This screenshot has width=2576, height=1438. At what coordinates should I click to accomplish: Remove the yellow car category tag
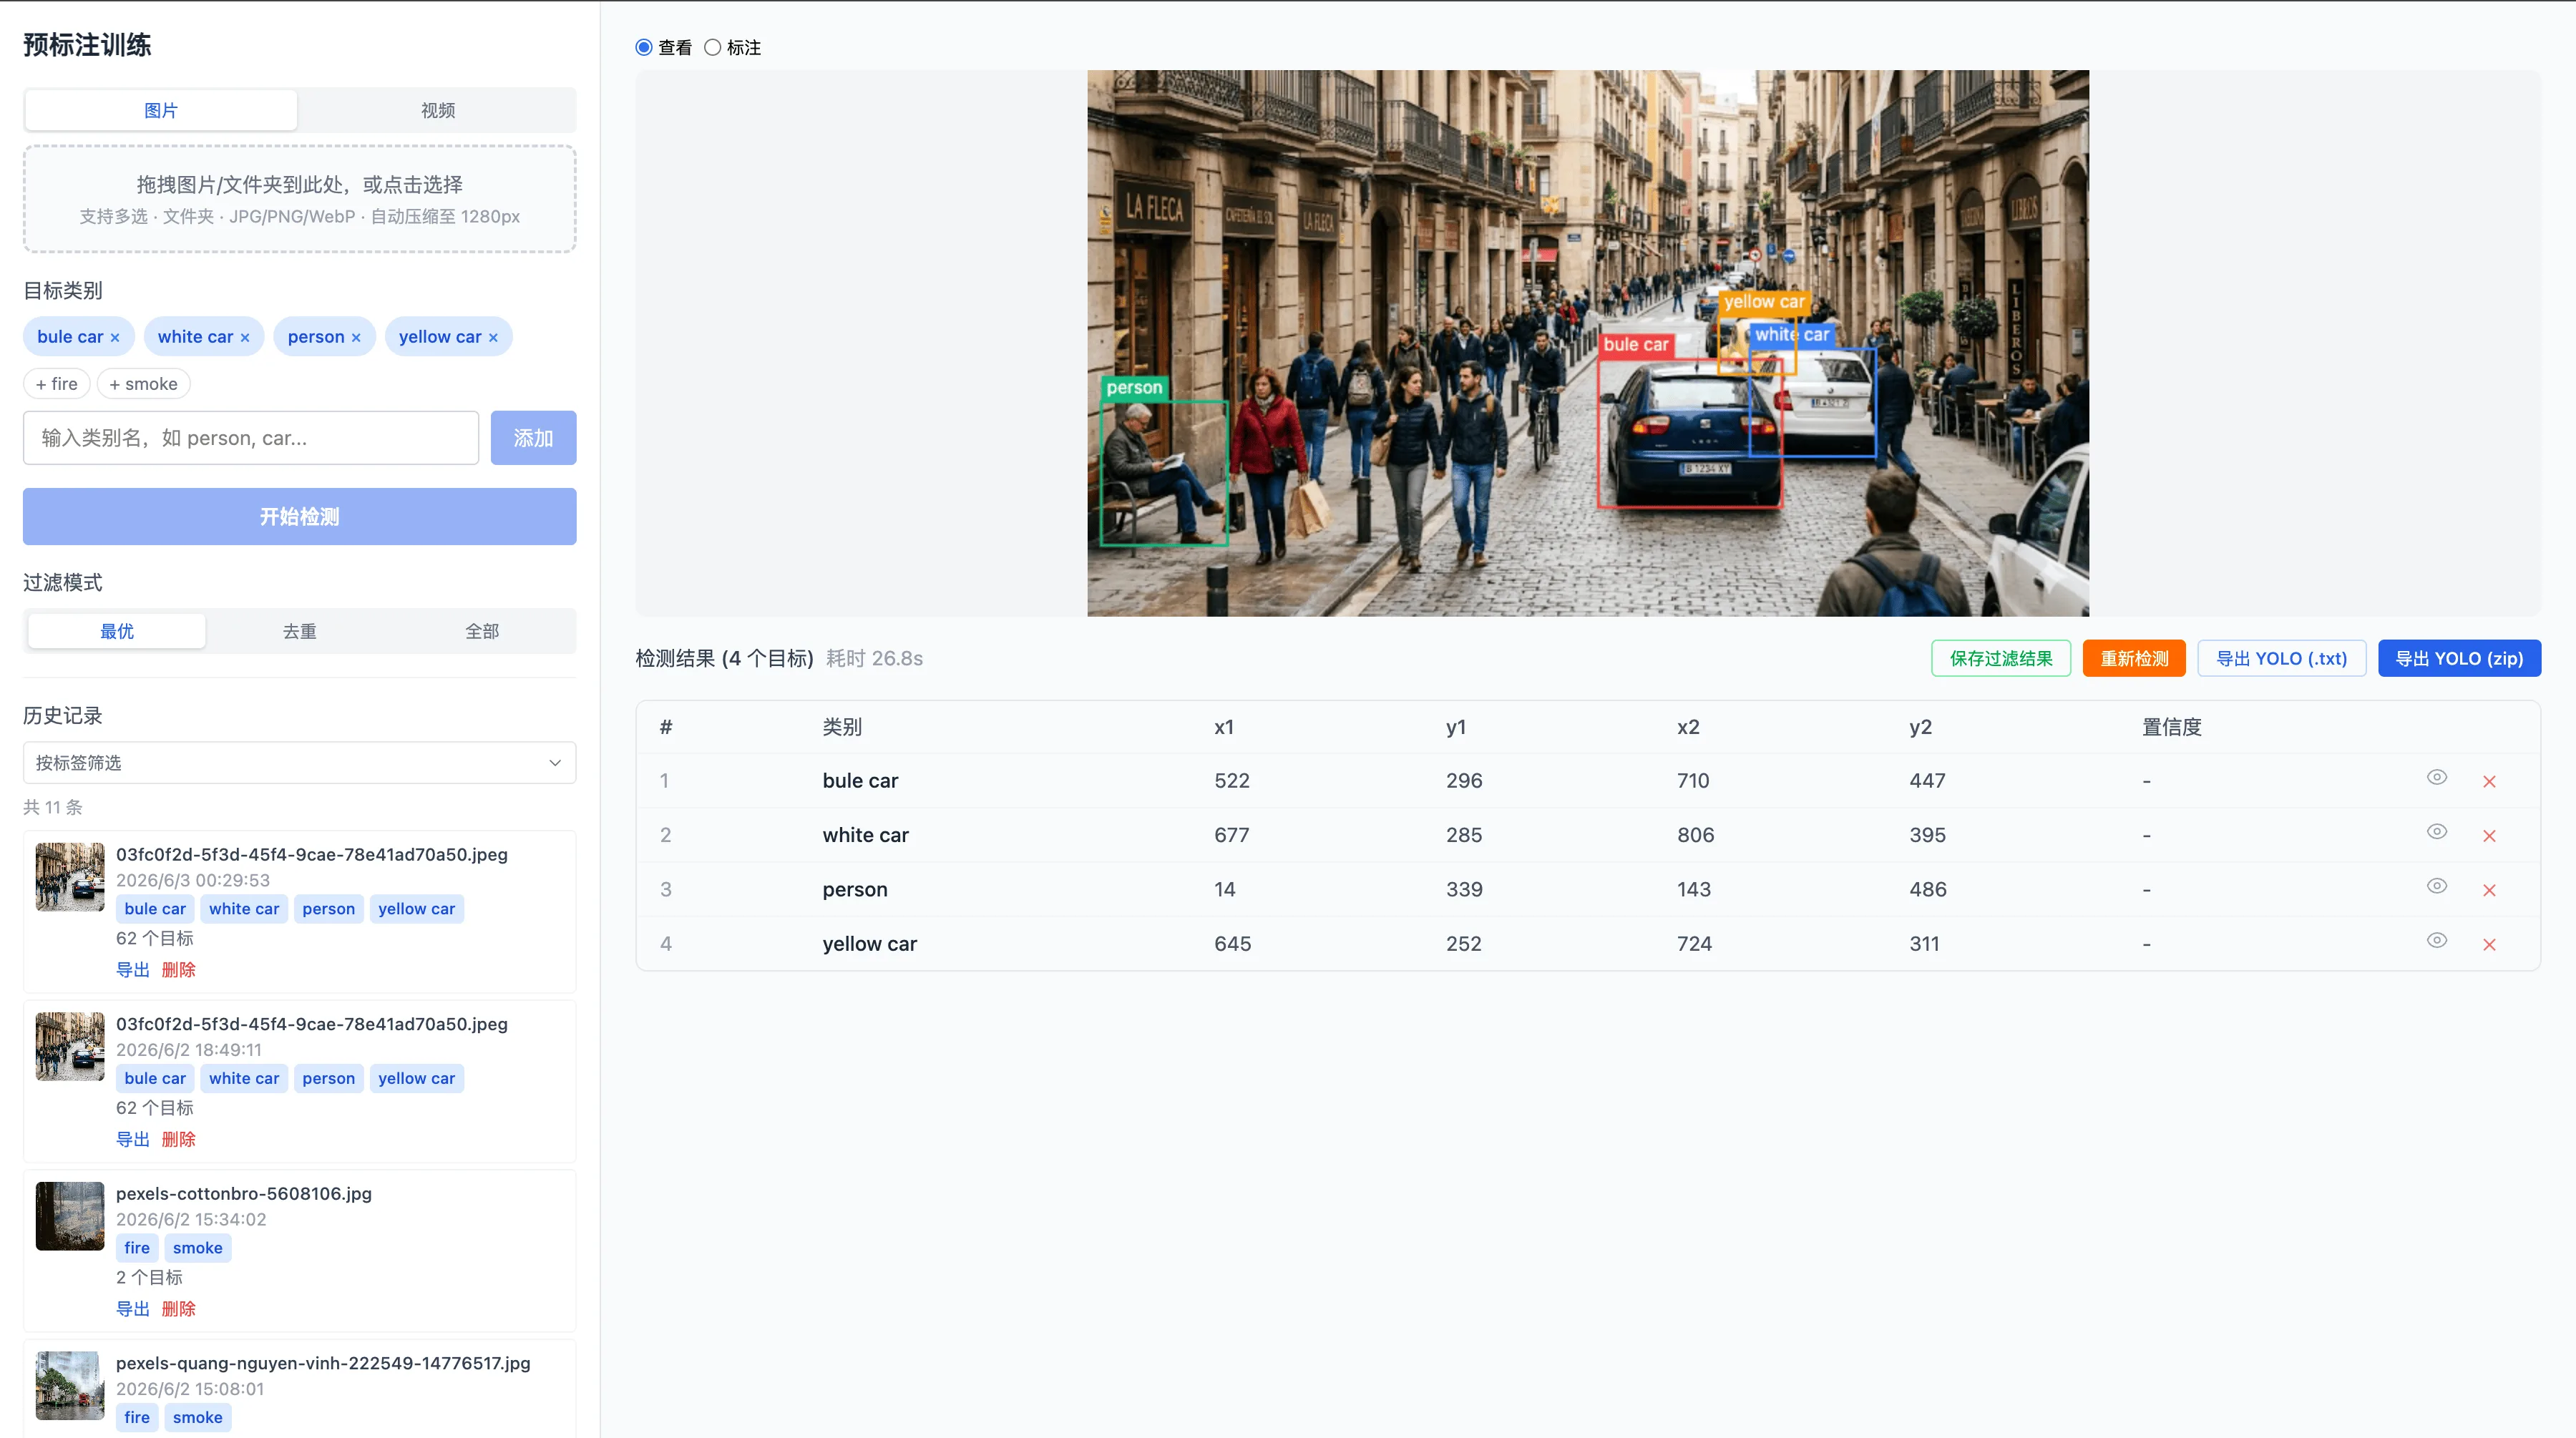(x=493, y=338)
